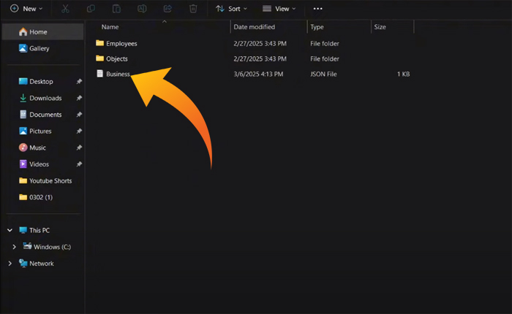Open the See more three-dots menu
The image size is (512, 314).
pos(317,9)
